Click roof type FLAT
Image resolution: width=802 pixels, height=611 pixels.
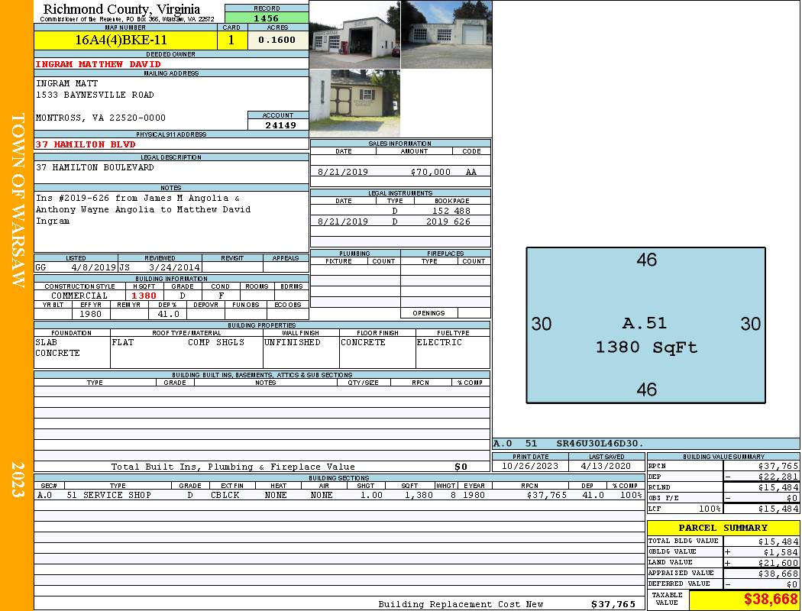123,342
